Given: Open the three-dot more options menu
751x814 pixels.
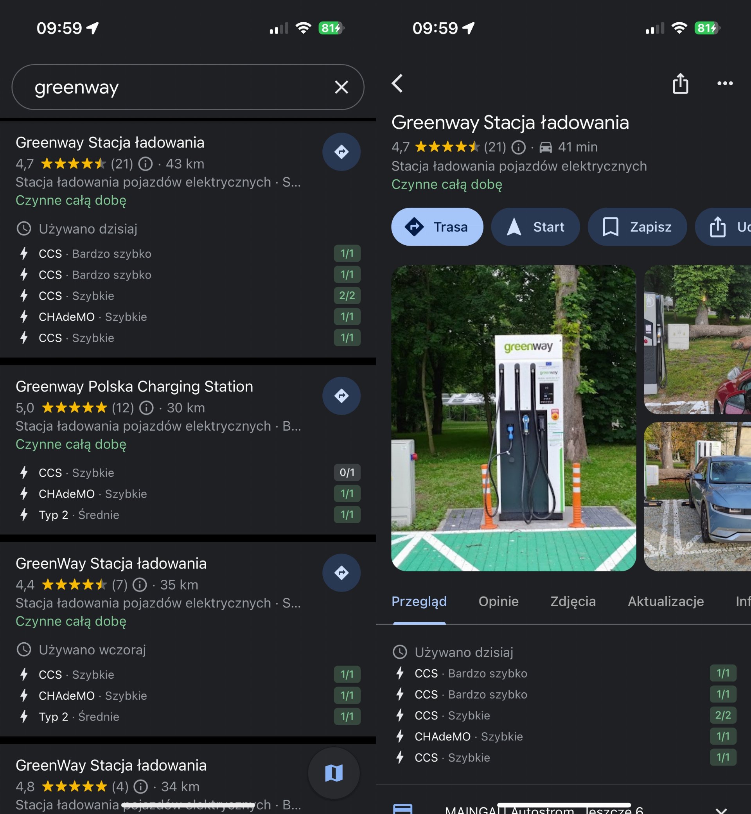Looking at the screenshot, I should pyautogui.click(x=725, y=83).
